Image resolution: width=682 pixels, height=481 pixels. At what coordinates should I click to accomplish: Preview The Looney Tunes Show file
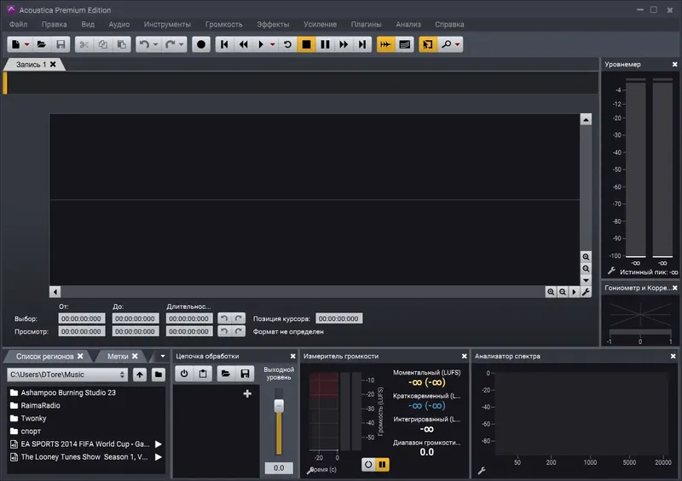pos(159,457)
